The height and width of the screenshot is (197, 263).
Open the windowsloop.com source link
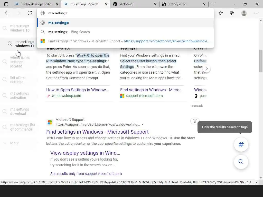[x=67, y=96]
